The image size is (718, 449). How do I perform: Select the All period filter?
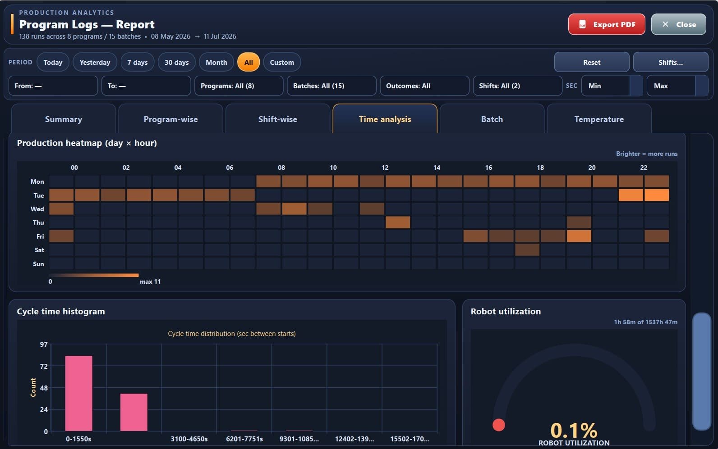coord(249,62)
